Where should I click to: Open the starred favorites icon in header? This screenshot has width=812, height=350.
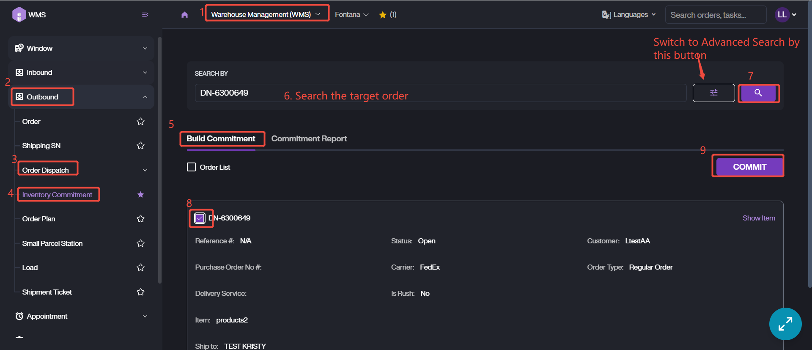tap(383, 15)
